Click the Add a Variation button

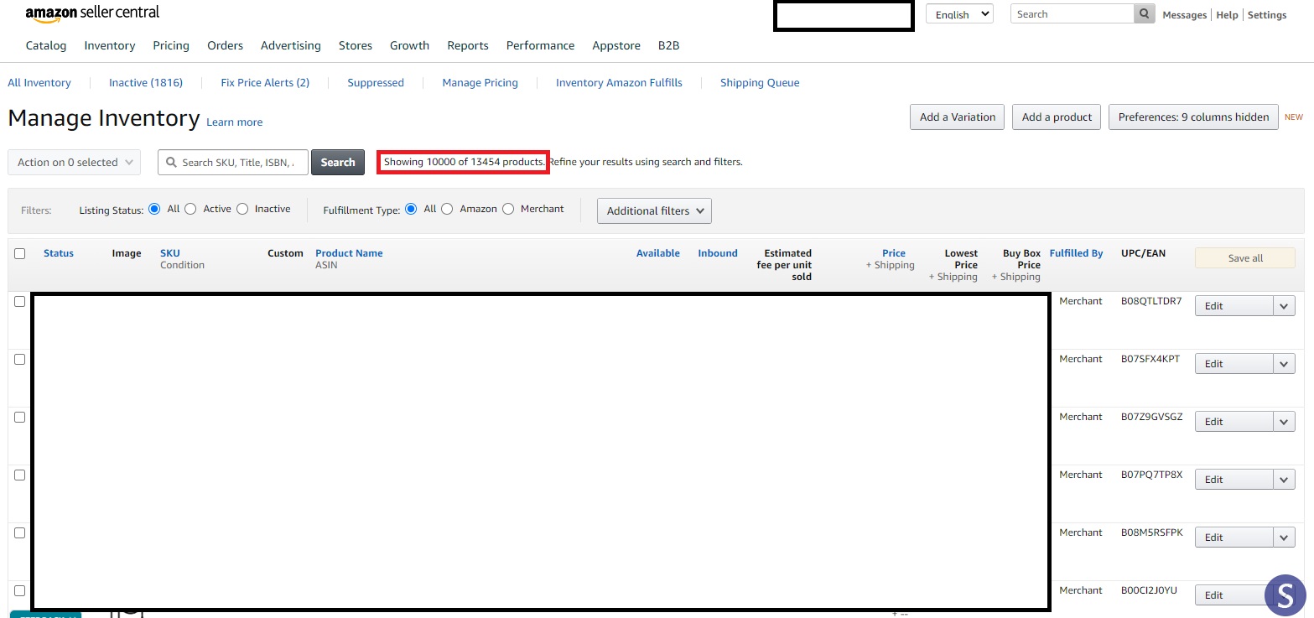point(958,117)
